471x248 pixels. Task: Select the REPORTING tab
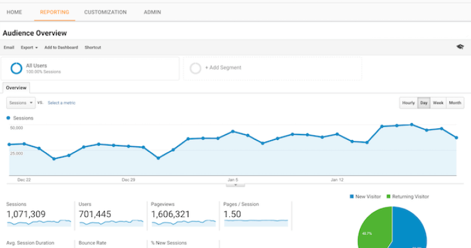click(x=55, y=12)
